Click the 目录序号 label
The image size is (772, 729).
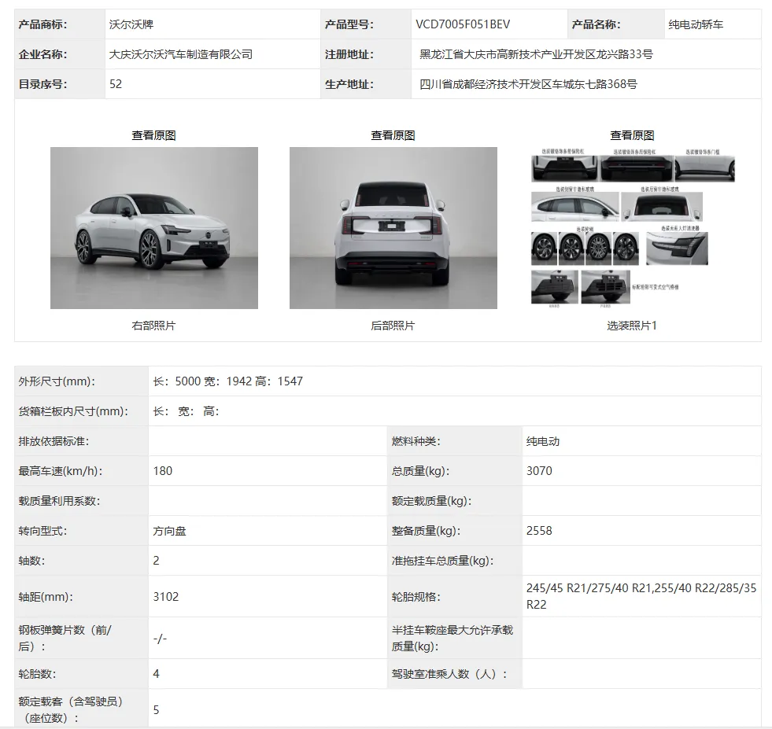[x=42, y=84]
